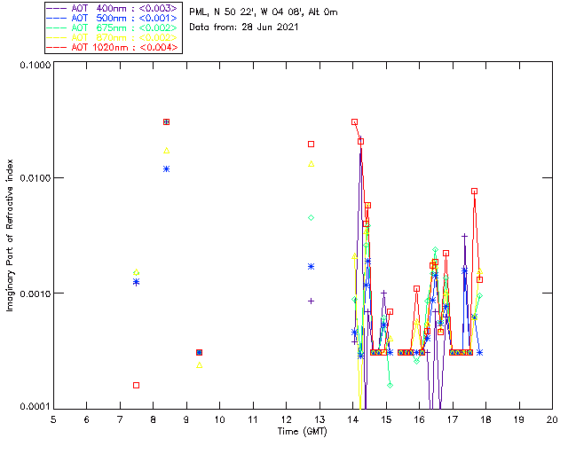Click the red square peak marker near time 17.6

point(474,192)
